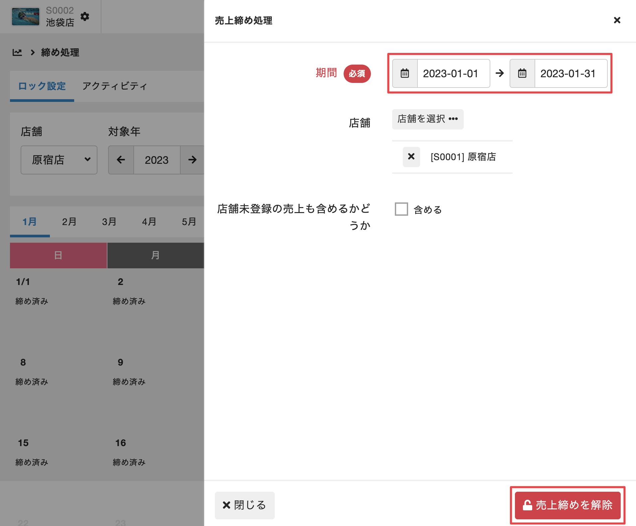Go to the previous year with left arrow

121,160
